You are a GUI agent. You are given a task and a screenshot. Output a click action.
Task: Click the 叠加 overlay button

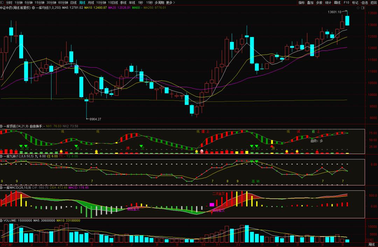coord(310,3)
